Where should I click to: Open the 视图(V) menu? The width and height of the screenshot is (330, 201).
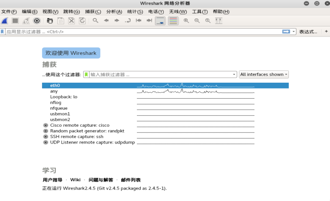pyautogui.click(x=50, y=12)
